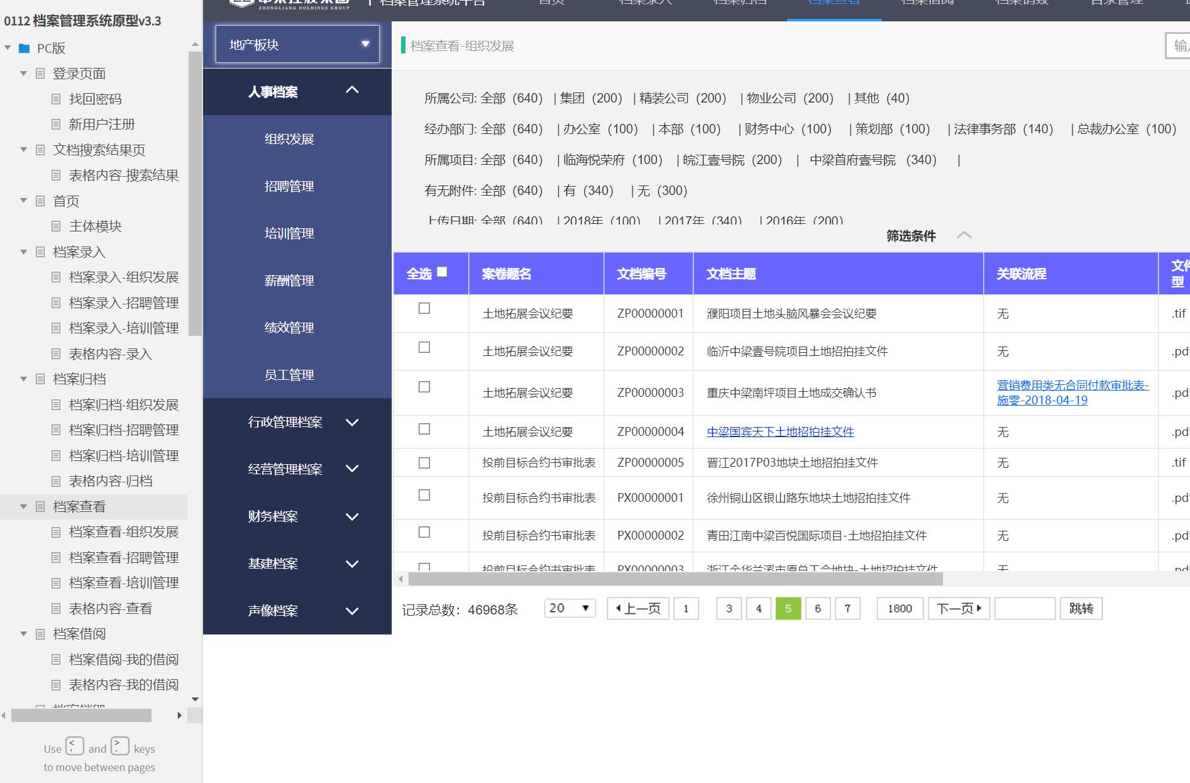
Task: Click page icon beside 档案归档-招聘管理
Action: coord(56,430)
